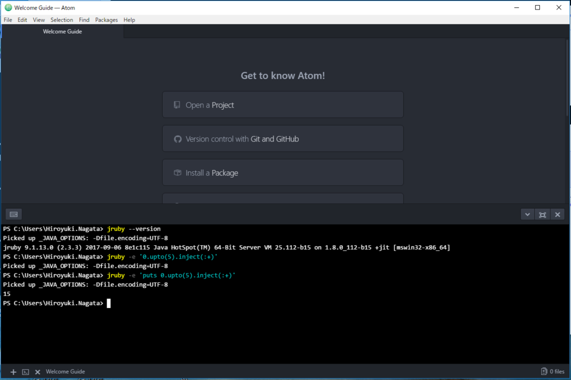Expand the Open a Project card
Viewport: 571px width, 380px height.
point(283,105)
